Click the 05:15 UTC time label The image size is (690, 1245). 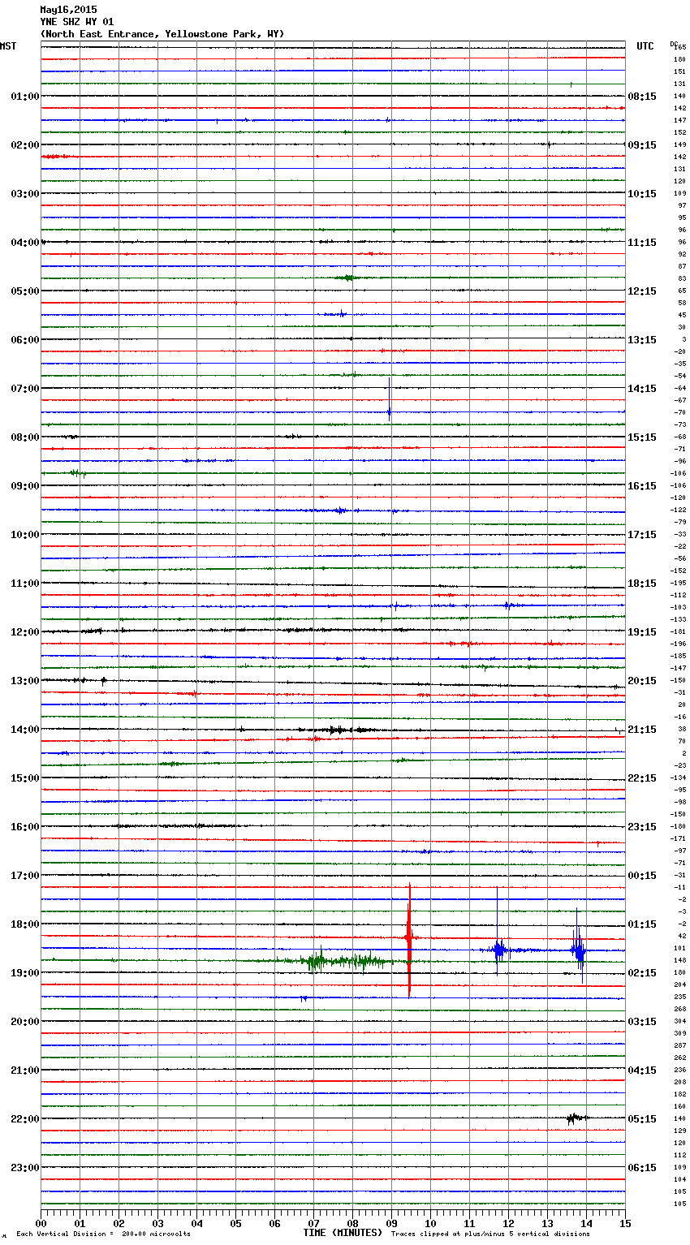(642, 1119)
